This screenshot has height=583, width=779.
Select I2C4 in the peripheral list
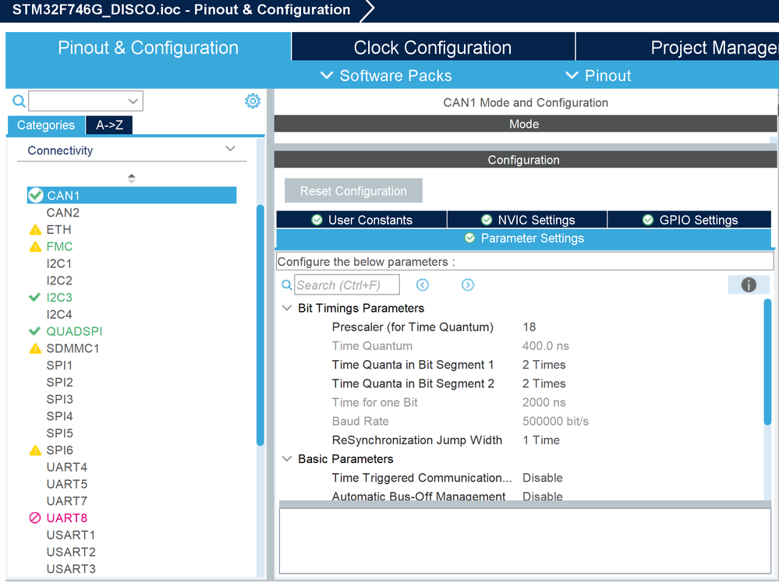(x=59, y=314)
